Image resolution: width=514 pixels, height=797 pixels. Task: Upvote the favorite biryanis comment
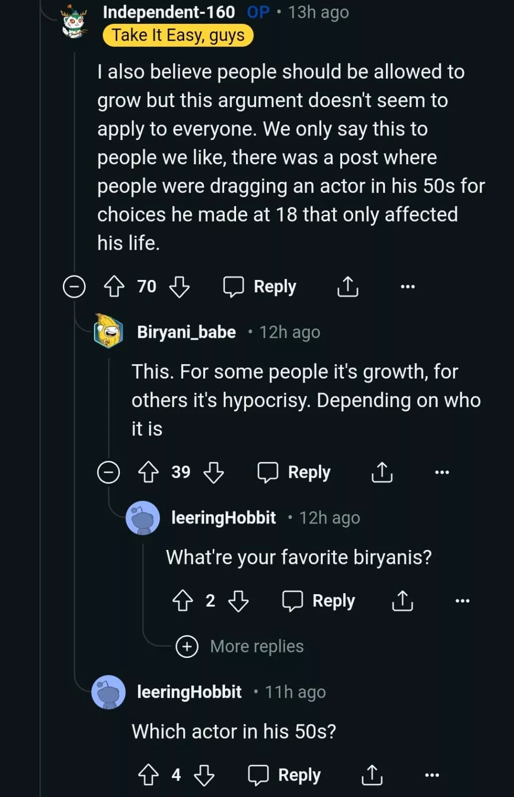coord(183,601)
